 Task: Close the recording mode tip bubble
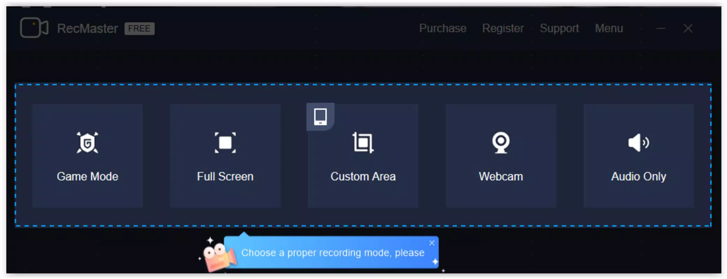pos(432,243)
